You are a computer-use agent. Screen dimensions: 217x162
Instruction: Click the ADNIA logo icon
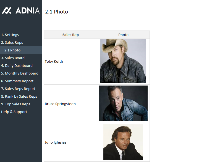[7, 10]
